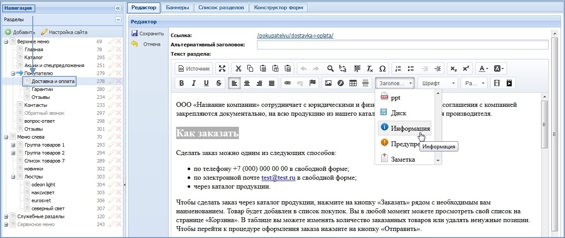The height and width of the screenshot is (238, 565).
Task: Insert a table in editor
Action: (353, 83)
